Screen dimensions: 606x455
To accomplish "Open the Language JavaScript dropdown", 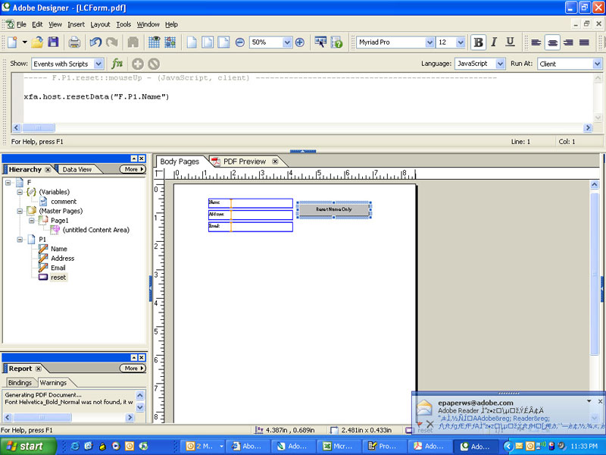I will click(x=500, y=64).
